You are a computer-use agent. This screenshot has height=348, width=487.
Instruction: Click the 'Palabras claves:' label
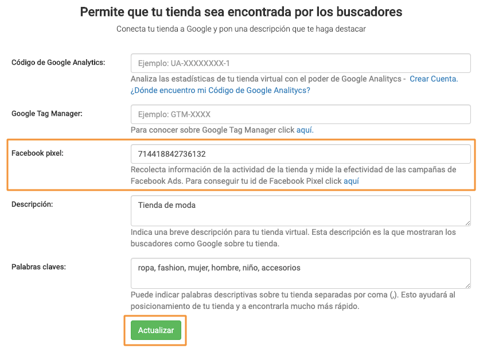click(x=38, y=267)
